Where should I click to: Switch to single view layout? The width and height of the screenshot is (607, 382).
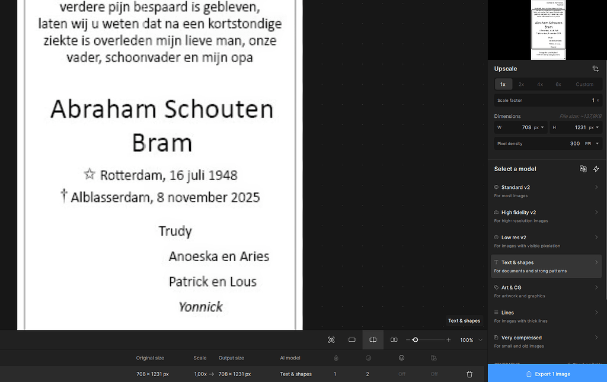352,340
